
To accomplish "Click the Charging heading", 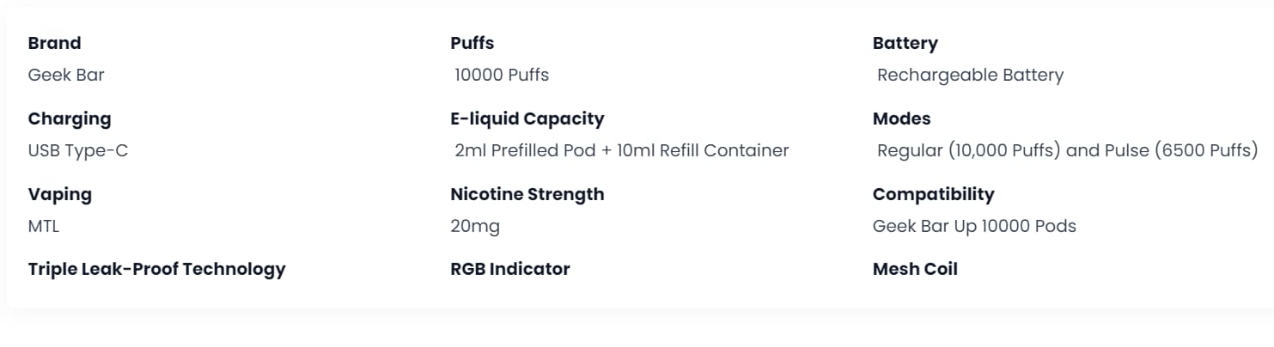I will pyautogui.click(x=70, y=119).
